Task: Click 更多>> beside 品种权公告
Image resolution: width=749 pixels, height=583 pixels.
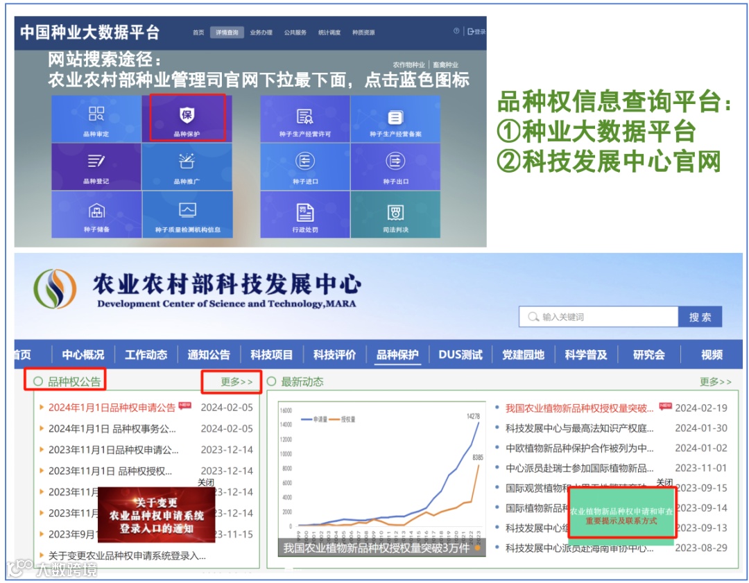Action: click(x=236, y=381)
